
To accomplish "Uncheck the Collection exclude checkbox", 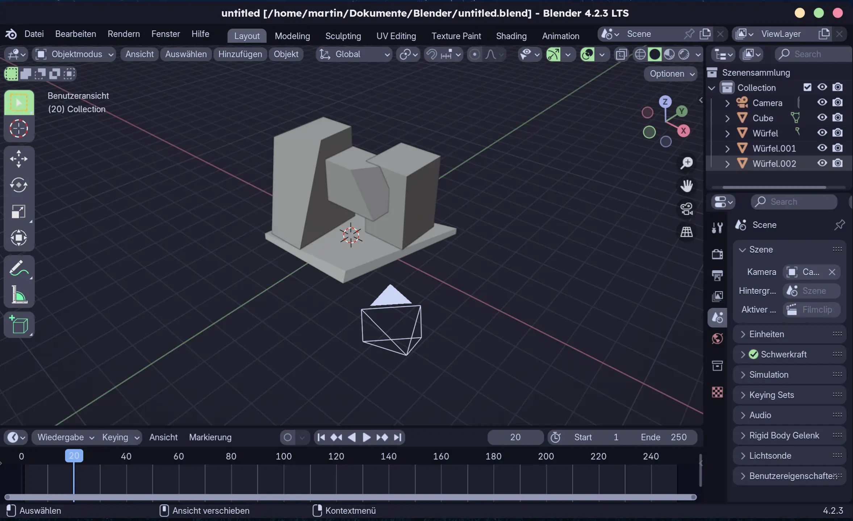I will [x=807, y=87].
